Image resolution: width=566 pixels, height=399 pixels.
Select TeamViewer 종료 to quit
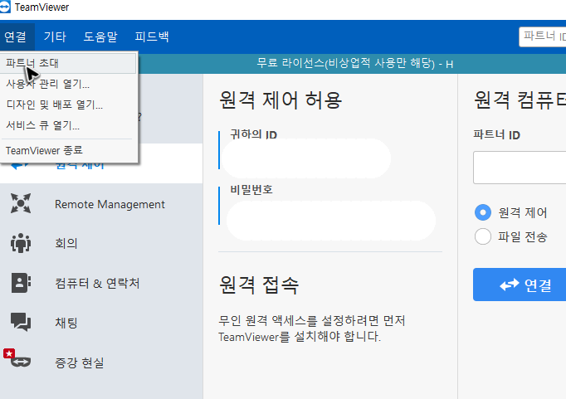tap(68, 150)
